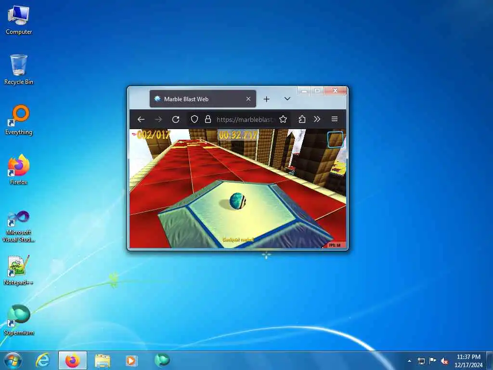
Task: Show more tools overflow chevrons
Action: pos(317,119)
